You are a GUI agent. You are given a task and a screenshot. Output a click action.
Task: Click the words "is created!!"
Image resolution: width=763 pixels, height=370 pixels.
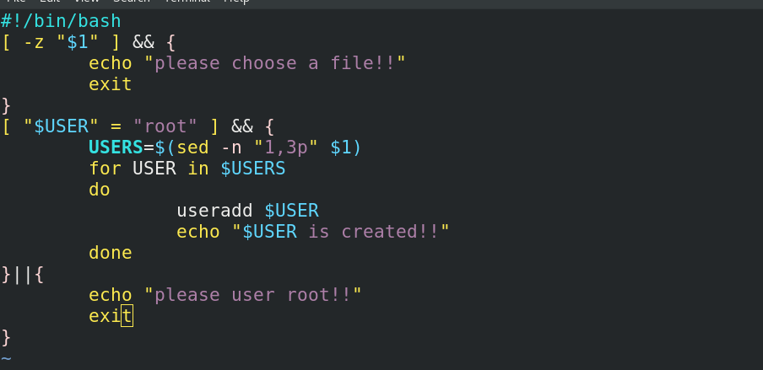click(373, 232)
